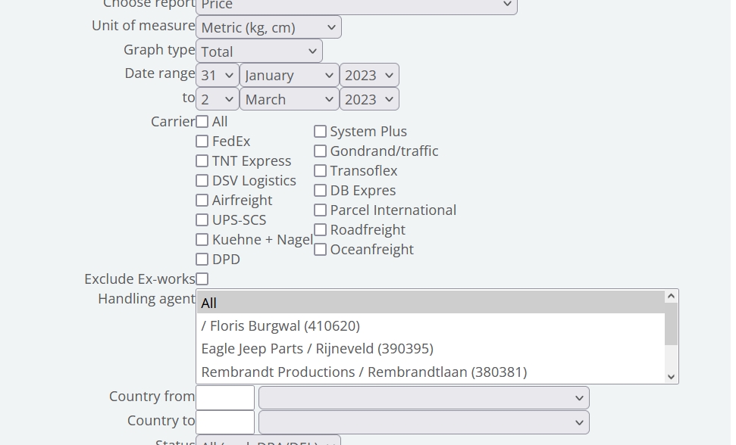Open the Unit of measure dropdown
The image size is (736, 445).
tap(268, 27)
